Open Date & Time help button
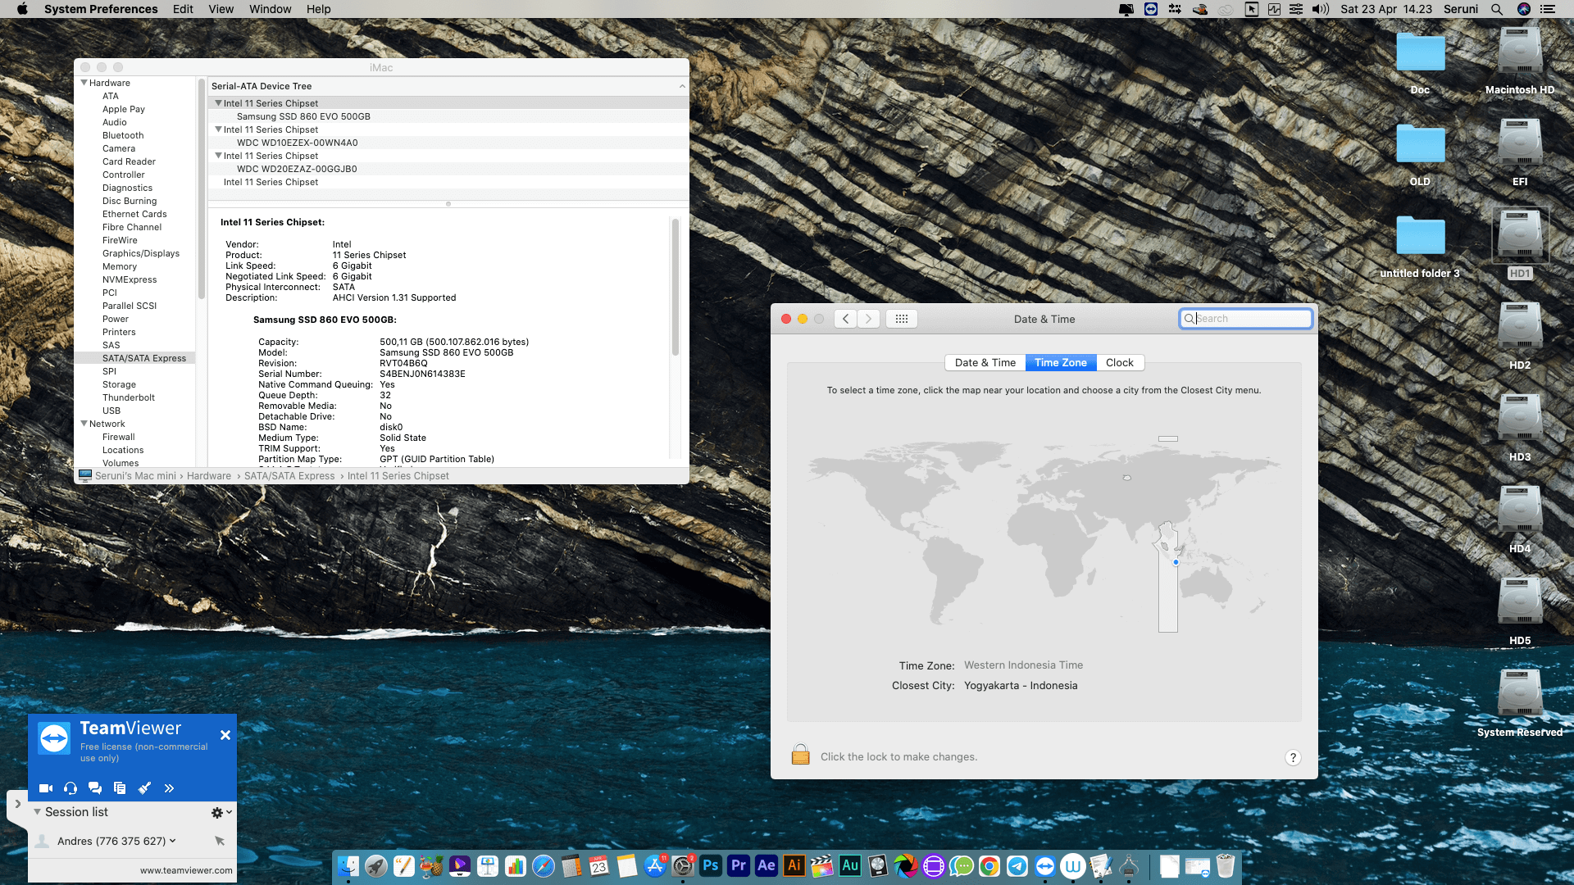The width and height of the screenshot is (1574, 885). pyautogui.click(x=1293, y=757)
